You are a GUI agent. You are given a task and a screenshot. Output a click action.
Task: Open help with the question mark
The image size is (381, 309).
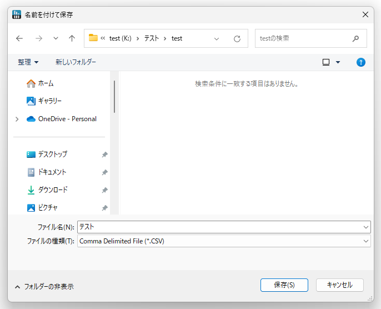360,62
